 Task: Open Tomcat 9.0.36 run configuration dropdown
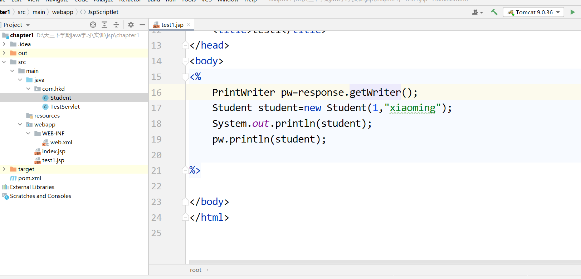point(533,12)
